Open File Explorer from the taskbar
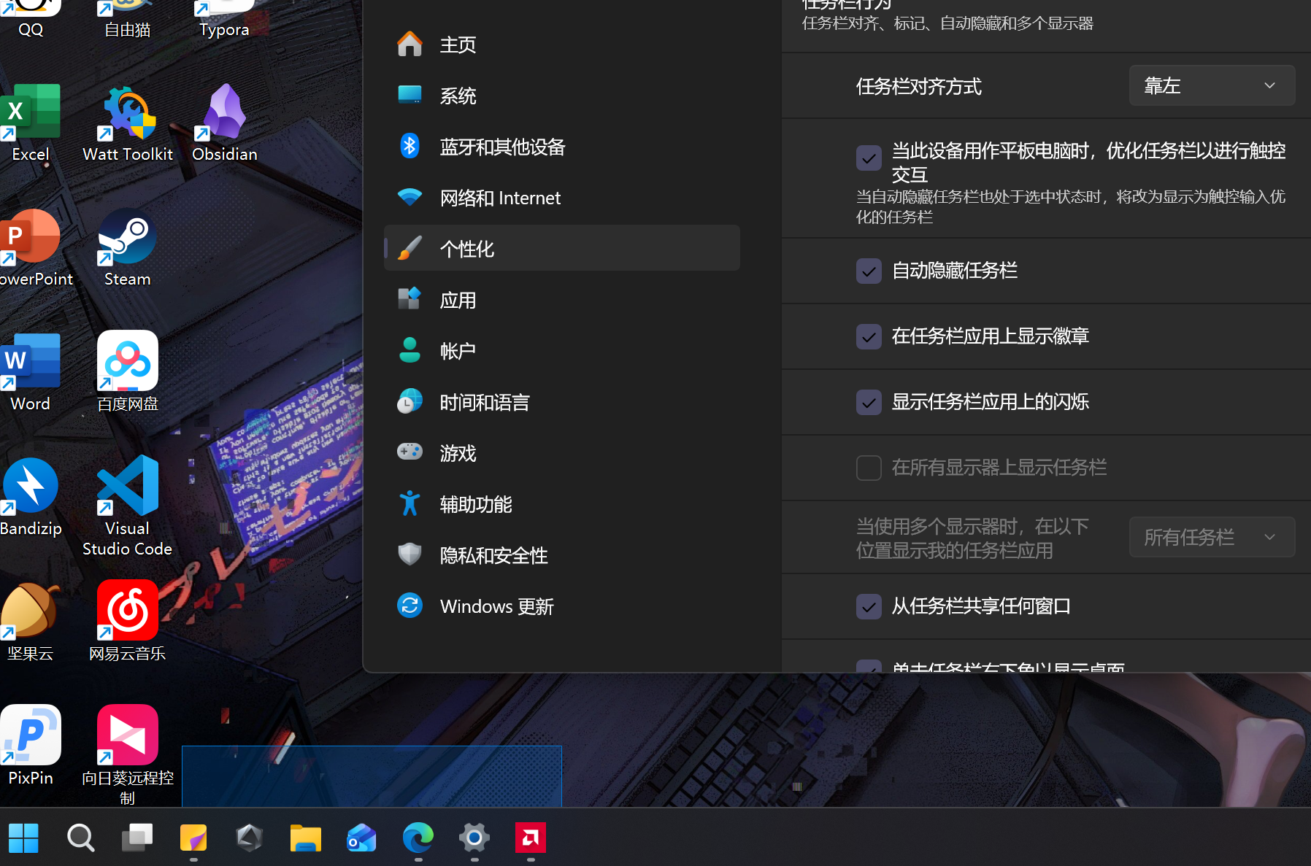The image size is (1311, 866). 305,839
